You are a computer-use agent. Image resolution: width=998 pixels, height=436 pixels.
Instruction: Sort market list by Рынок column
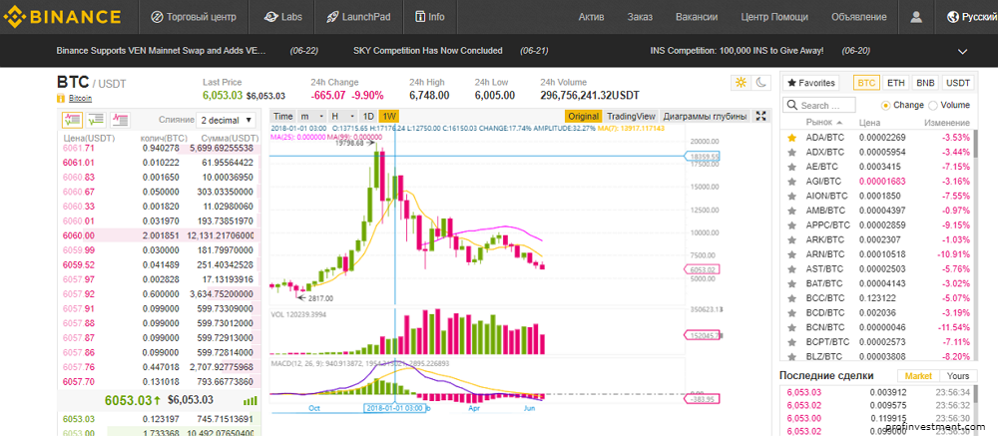pyautogui.click(x=823, y=122)
